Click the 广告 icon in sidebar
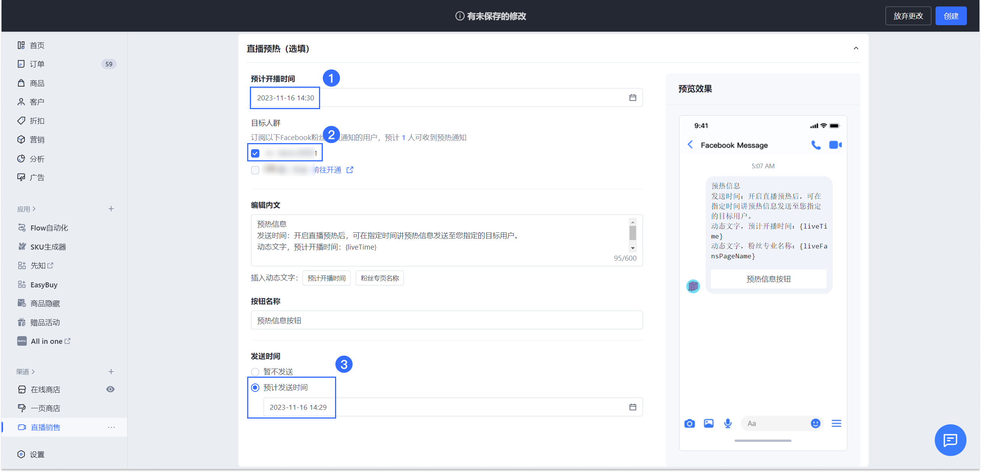This screenshot has height=472, width=981. [37, 177]
